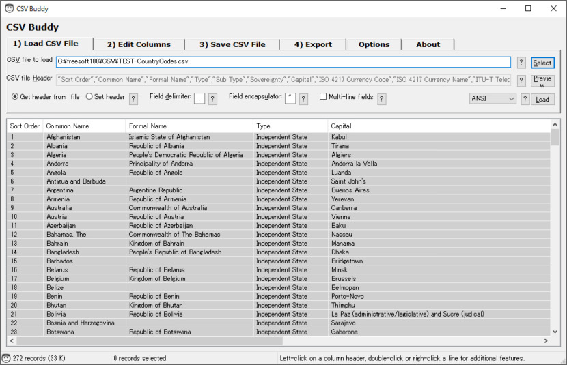Click help icon next to Field delimiter
Image resolution: width=567 pixels, height=365 pixels.
point(212,98)
